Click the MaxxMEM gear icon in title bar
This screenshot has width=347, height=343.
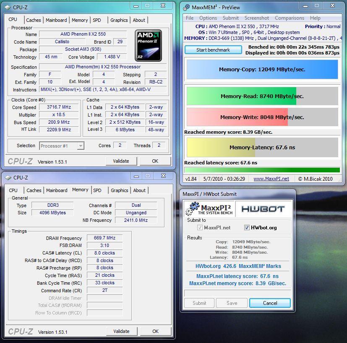tap(186, 7)
